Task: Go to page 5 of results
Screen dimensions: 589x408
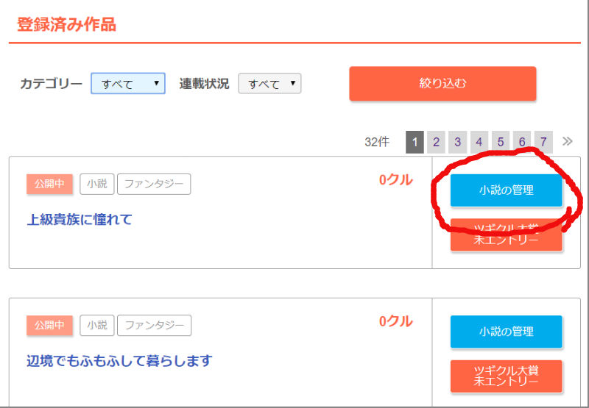Action: pos(501,142)
